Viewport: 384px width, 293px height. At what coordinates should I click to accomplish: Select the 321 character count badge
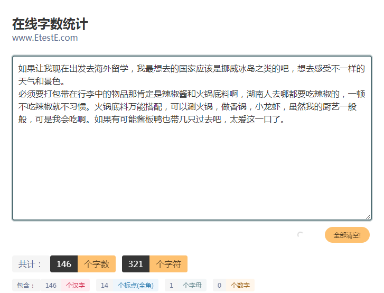coord(136,264)
